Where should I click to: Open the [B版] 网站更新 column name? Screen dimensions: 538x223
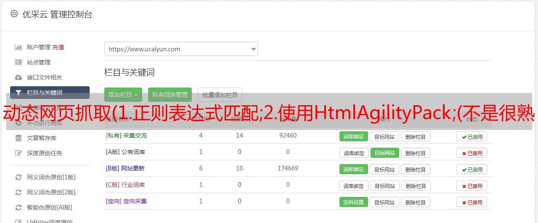click(125, 168)
